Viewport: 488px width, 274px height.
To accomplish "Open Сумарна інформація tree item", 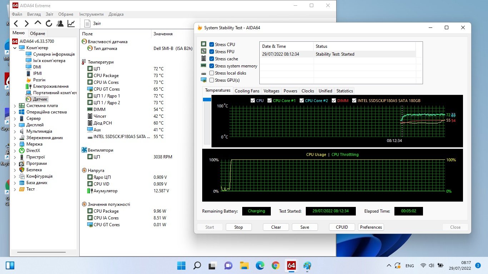I will (54, 54).
